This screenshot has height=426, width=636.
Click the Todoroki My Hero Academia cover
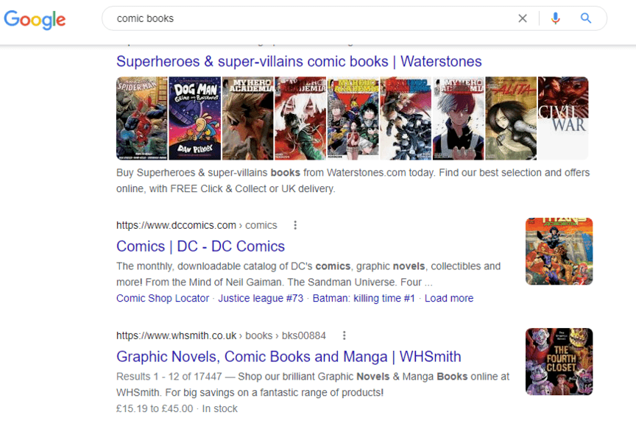(x=459, y=118)
